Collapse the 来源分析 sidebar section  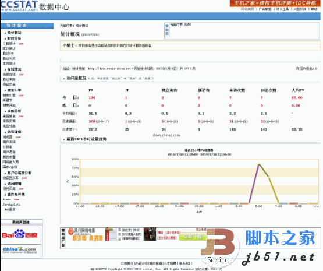click(5, 111)
